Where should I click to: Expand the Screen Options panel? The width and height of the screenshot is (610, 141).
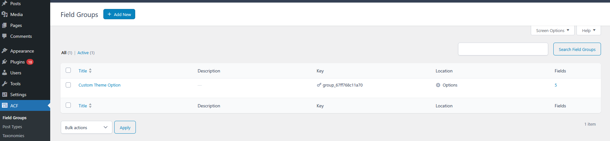click(x=552, y=30)
